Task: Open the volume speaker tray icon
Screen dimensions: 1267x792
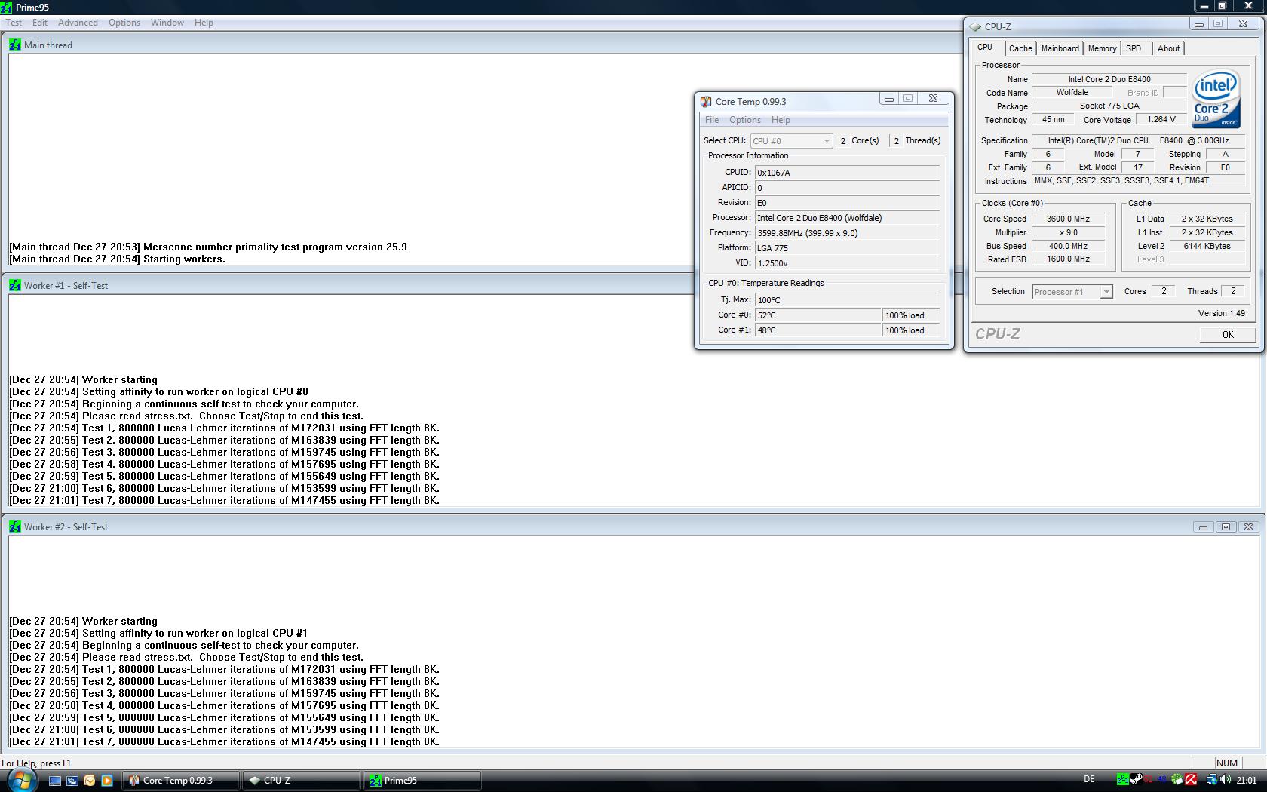Action: pyautogui.click(x=1226, y=779)
